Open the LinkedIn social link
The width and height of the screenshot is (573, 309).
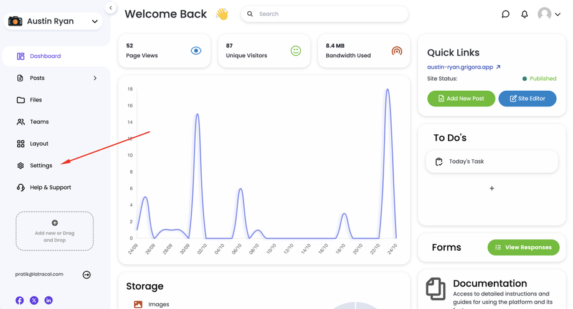(49, 300)
